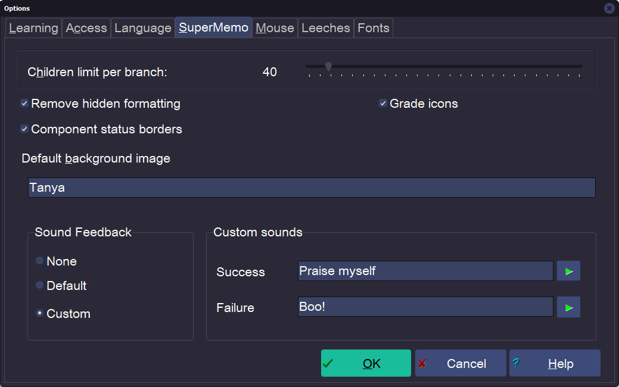Select Custom sound feedback option
This screenshot has height=387, width=619.
pyautogui.click(x=40, y=313)
